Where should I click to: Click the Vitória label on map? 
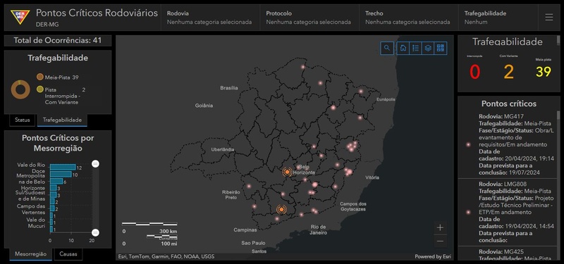click(372, 177)
